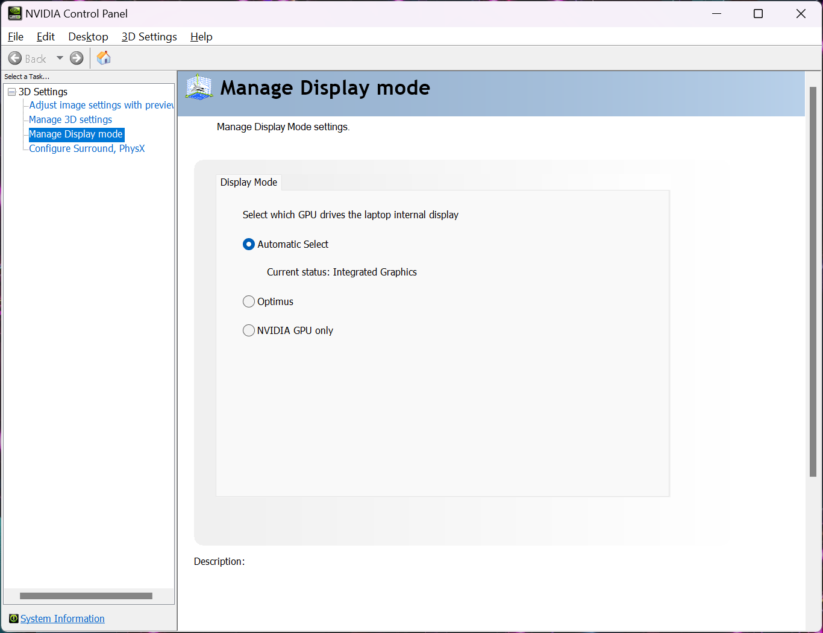This screenshot has width=823, height=633.
Task: Switch to the Display Mode tab
Action: [249, 182]
